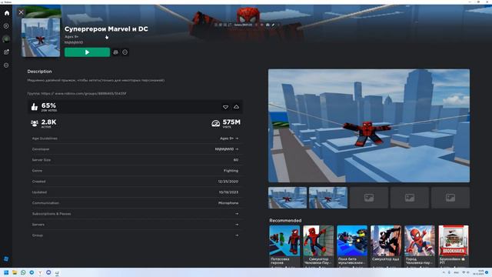Open the Windows Start button

point(6,272)
